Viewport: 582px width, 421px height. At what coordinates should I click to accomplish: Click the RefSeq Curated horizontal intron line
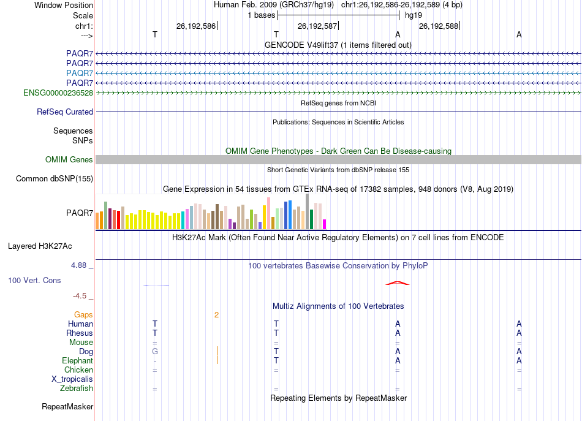coord(338,112)
